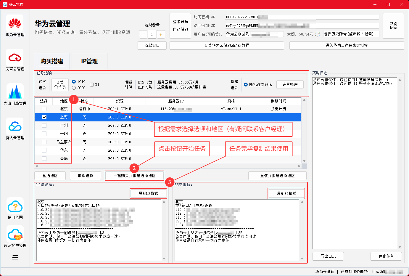
Task: Click the 识别粘贴 button
Action: 393,26
